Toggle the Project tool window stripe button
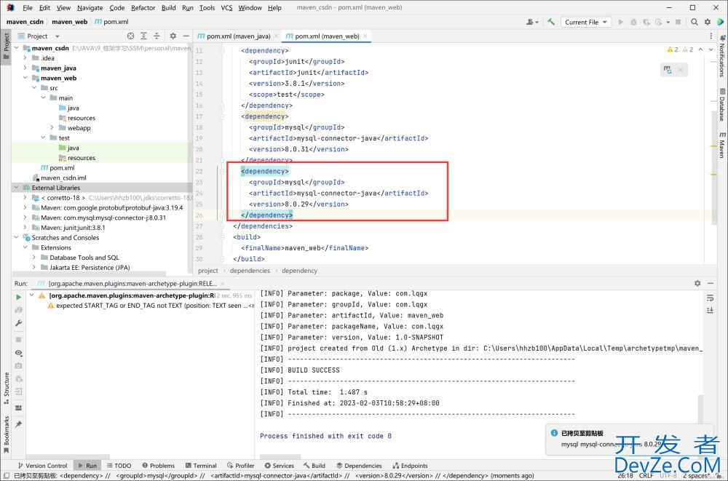The width and height of the screenshot is (728, 481). pyautogui.click(x=6, y=46)
